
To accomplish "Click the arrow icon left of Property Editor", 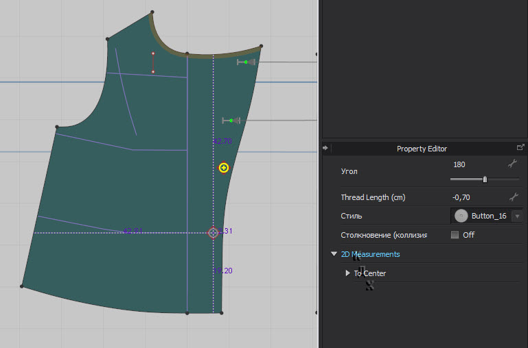I will click(x=325, y=147).
